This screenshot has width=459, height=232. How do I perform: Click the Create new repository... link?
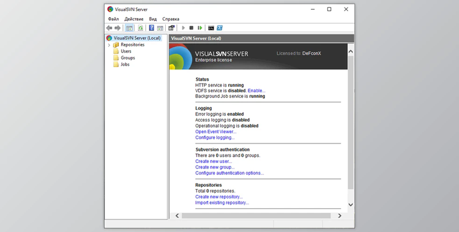(219, 197)
